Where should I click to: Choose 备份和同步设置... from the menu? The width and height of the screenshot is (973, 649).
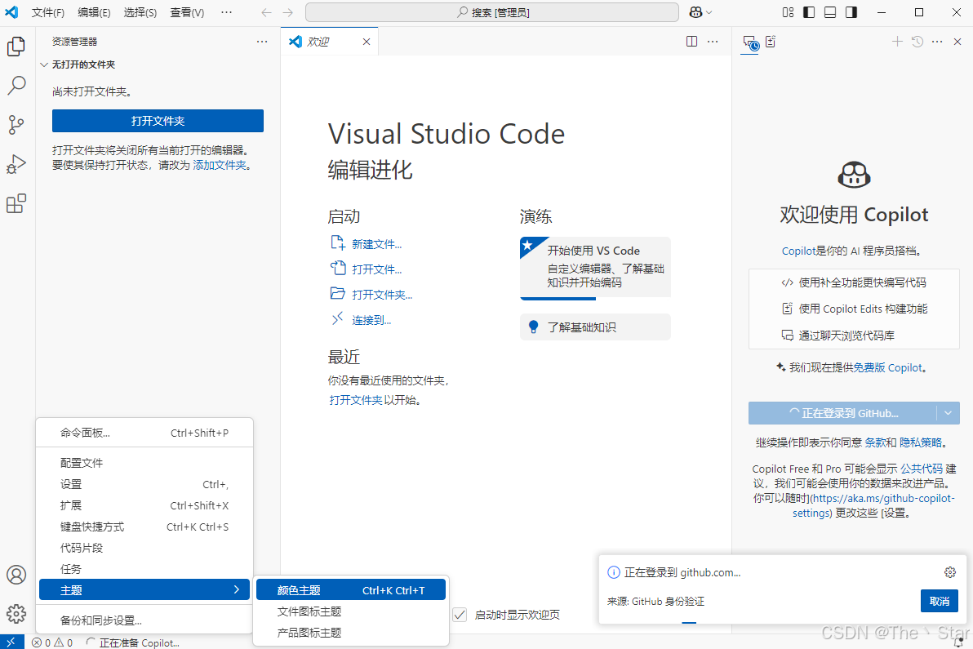click(144, 620)
